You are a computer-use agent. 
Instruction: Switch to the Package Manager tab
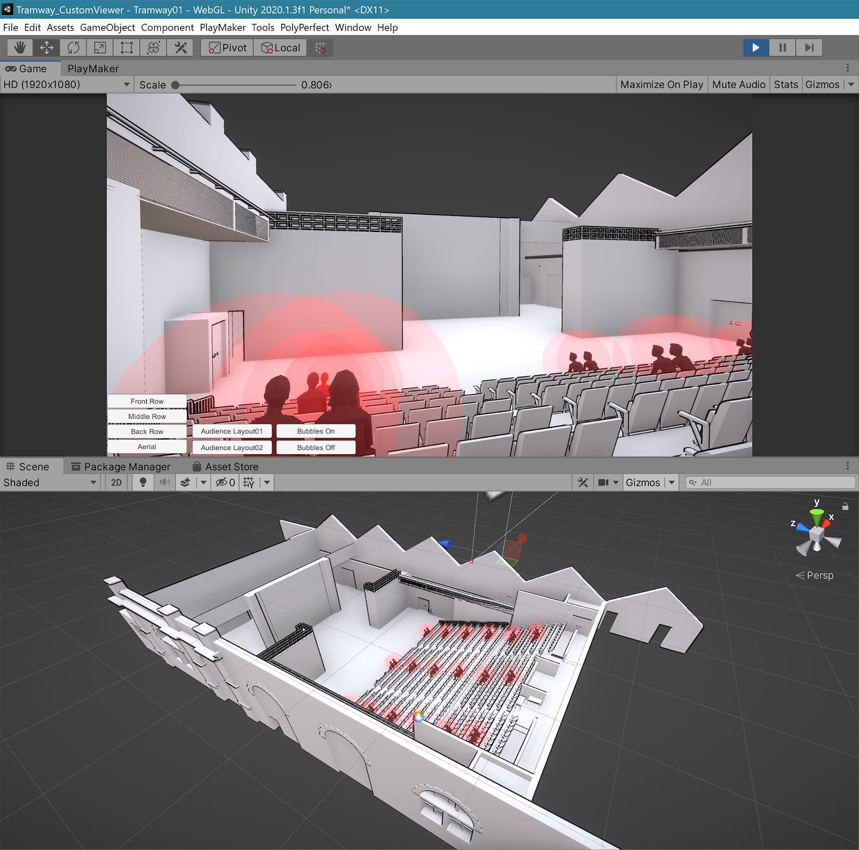(121, 466)
